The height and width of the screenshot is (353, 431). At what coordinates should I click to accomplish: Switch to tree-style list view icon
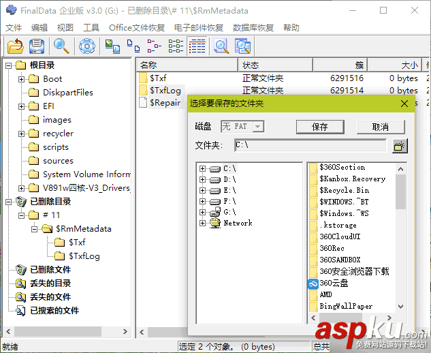(154, 46)
